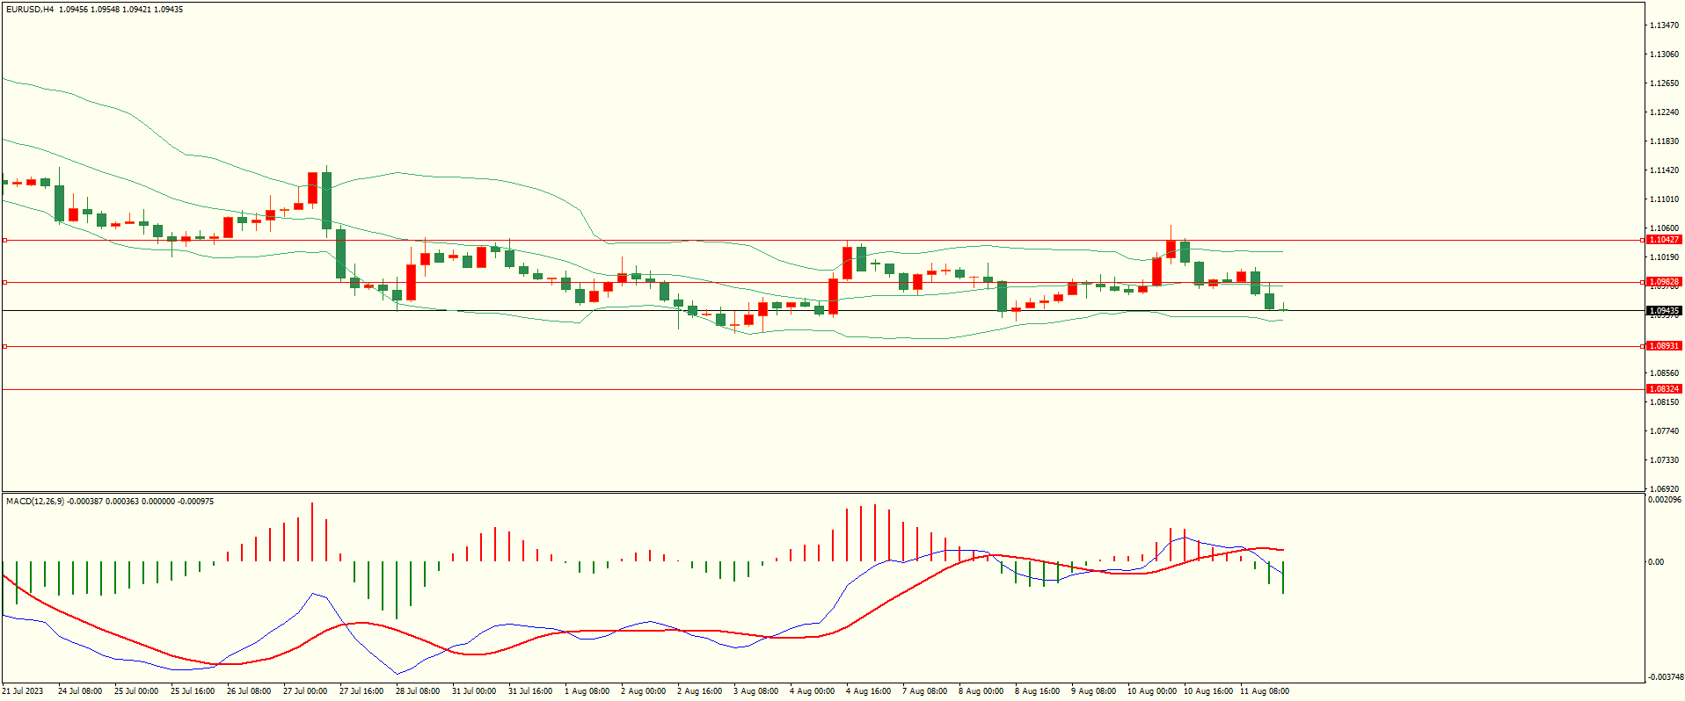This screenshot has height=701, width=1685.
Task: Select the red 1.08931 price level tag
Action: tap(1664, 346)
